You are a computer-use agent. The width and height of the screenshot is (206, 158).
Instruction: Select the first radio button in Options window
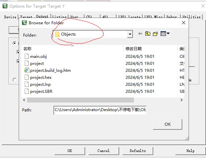15,43
